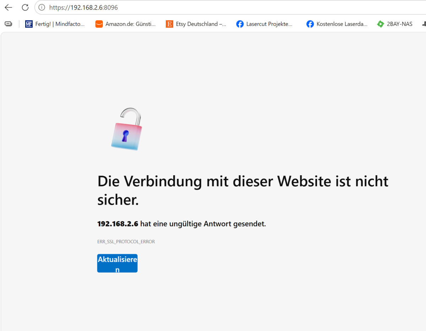
Task: Open the Etsy Deutschland bookmark
Action: 196,24
